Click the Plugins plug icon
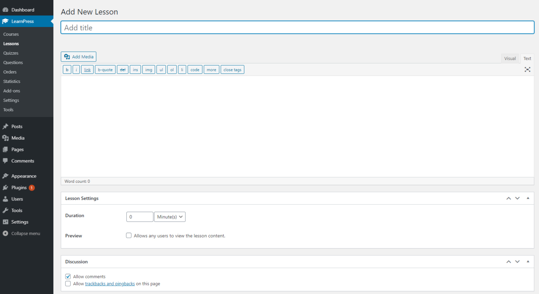 tap(5, 188)
